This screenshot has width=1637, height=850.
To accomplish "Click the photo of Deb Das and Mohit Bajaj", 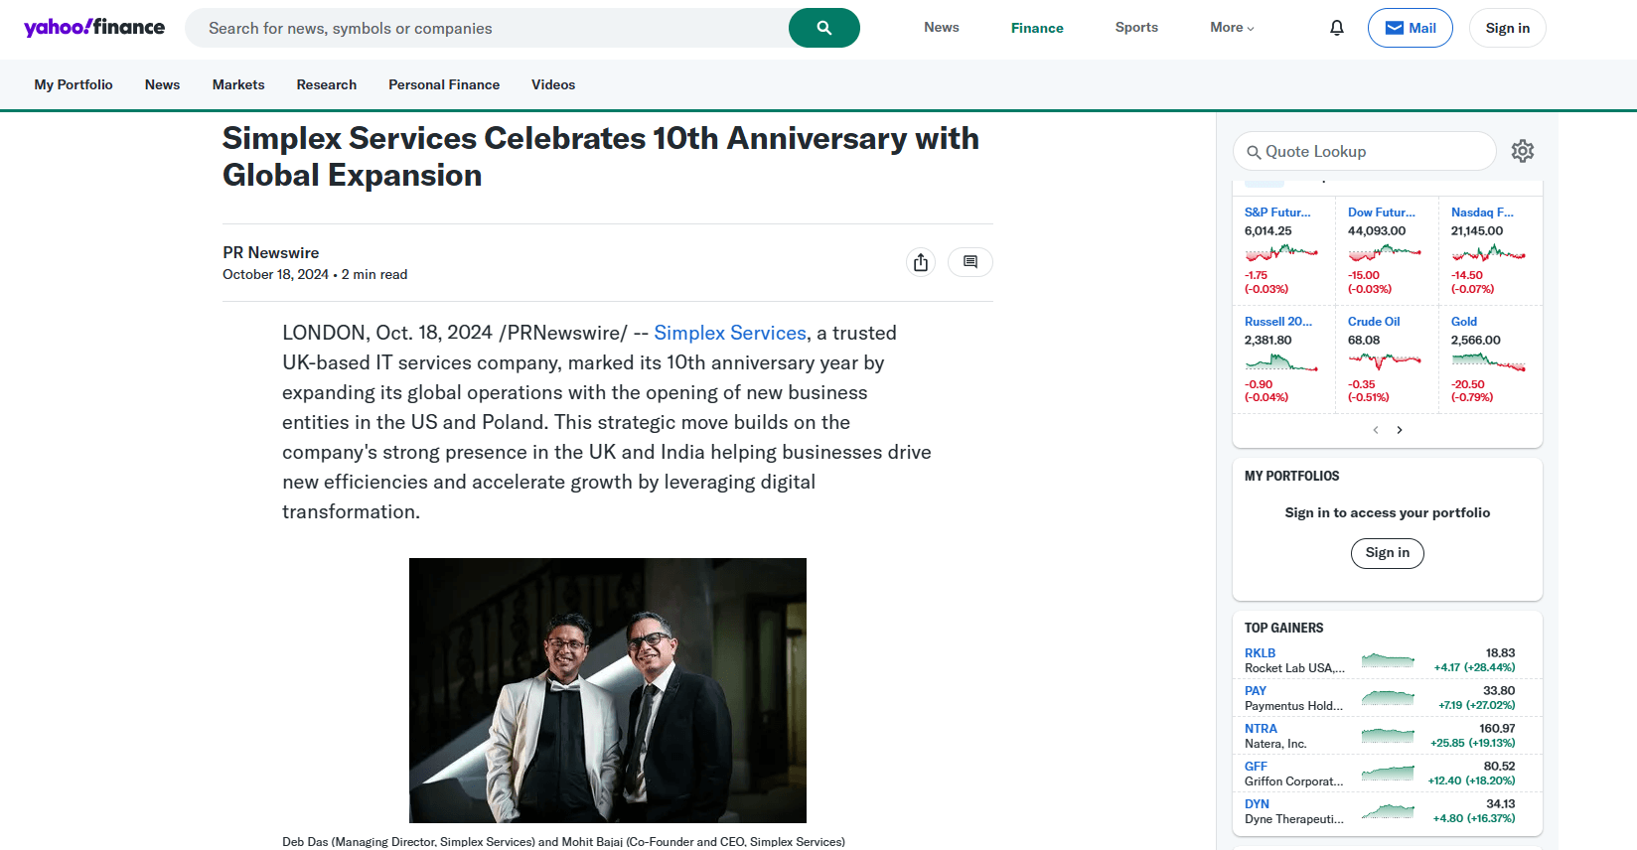I will click(608, 690).
